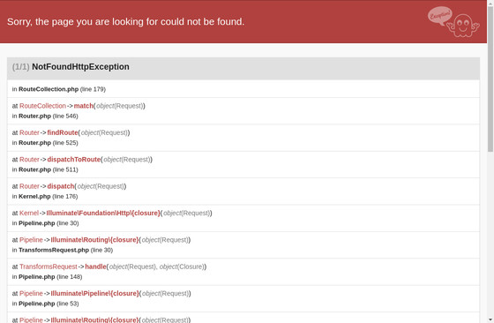
Task: Click Pipeline class before Illuminate\Routing\{closure} above TransformsRequest.php
Action: pyautogui.click(x=31, y=240)
